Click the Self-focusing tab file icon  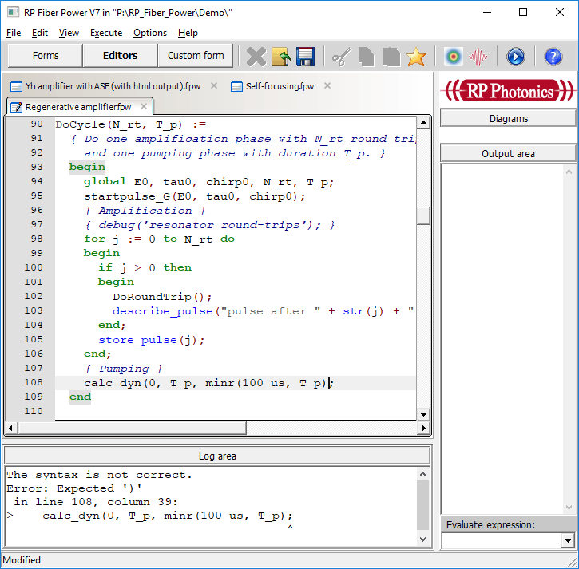[236, 87]
